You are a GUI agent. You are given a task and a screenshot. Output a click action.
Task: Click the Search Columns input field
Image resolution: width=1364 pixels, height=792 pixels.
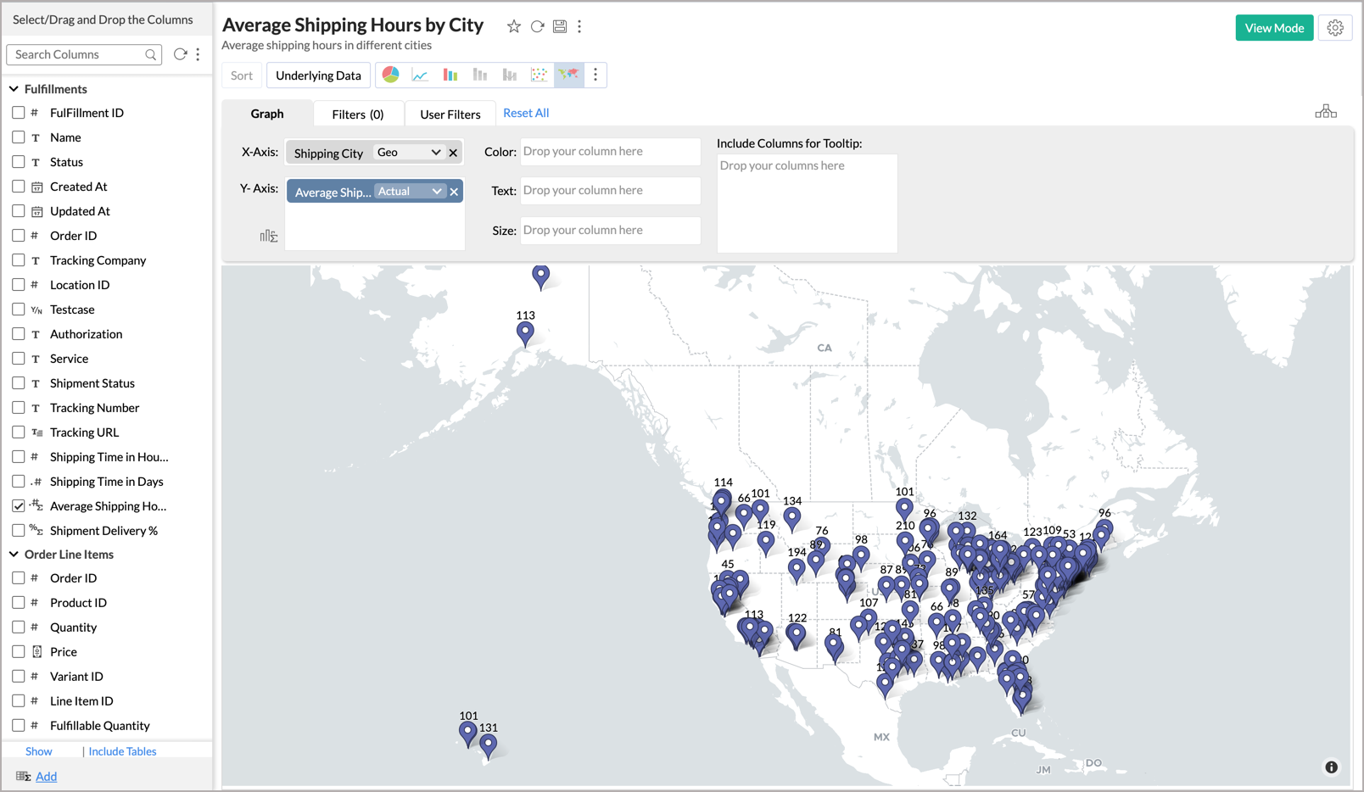point(78,54)
